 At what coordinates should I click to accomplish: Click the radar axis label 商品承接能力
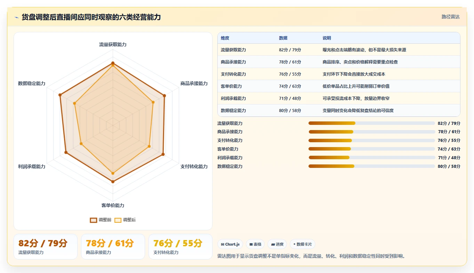194,84
